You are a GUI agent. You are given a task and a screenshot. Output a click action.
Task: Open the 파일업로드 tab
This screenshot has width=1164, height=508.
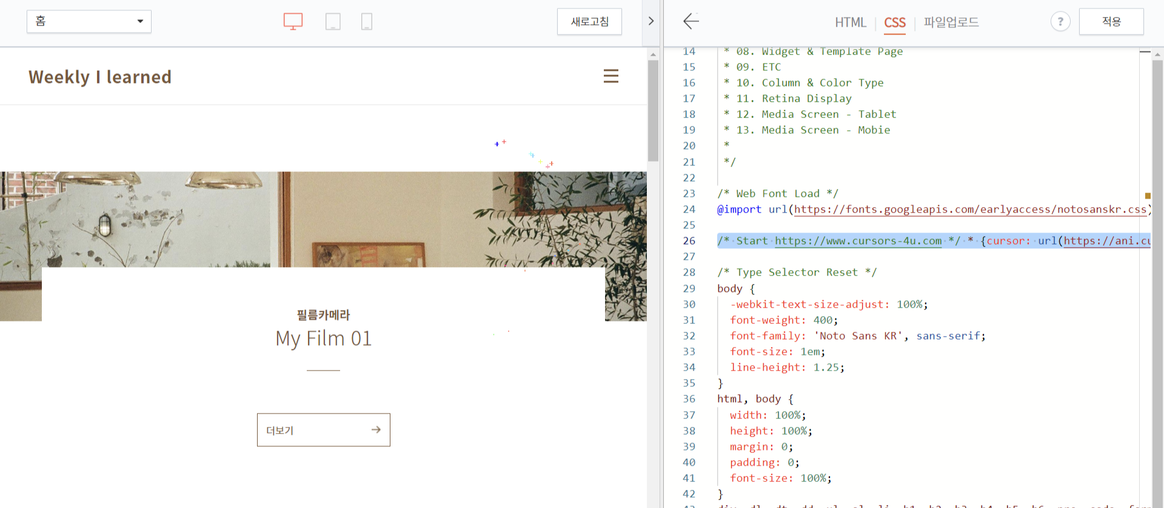(x=951, y=22)
